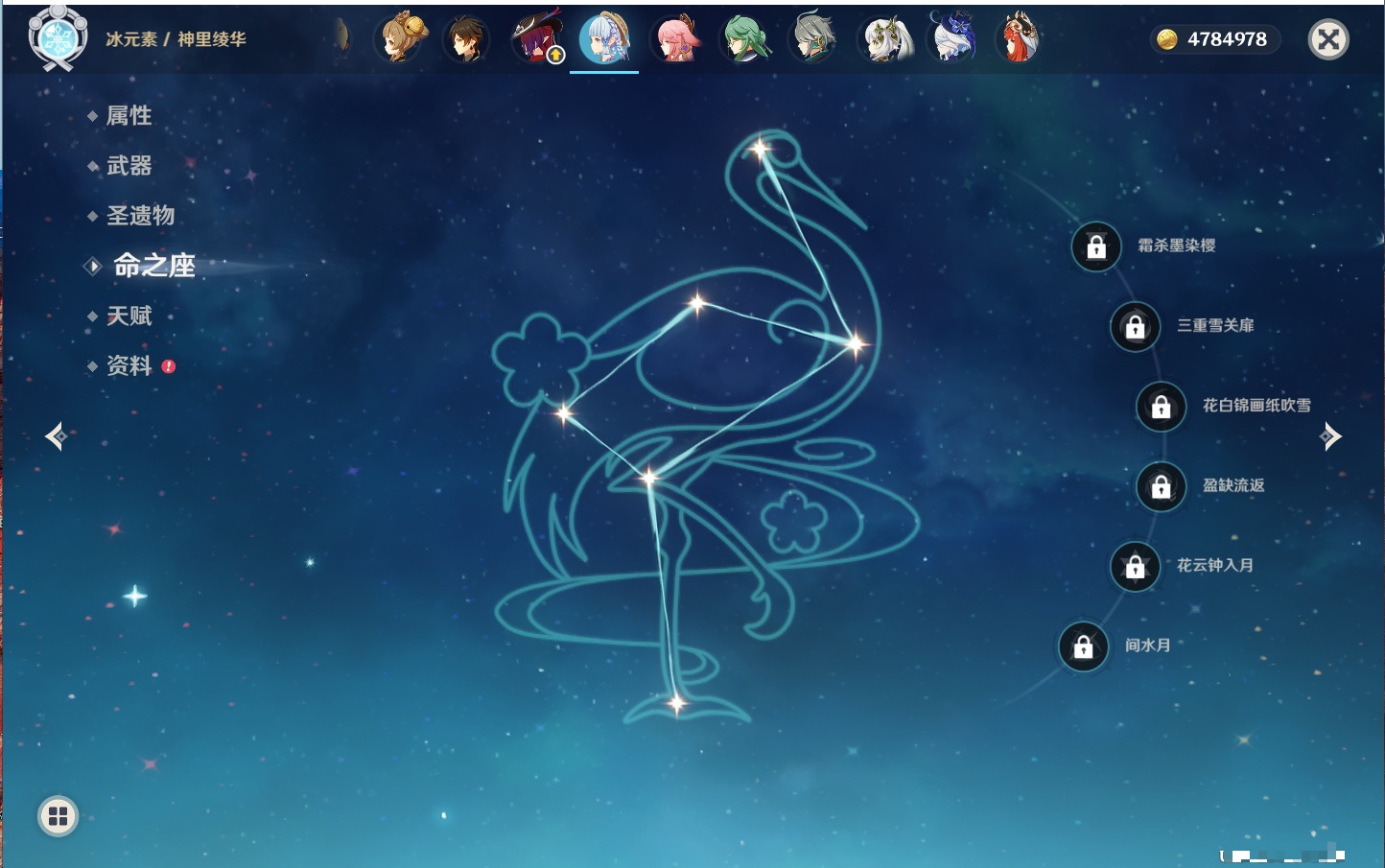Select the green-haired Baizhu portrait

pos(745,39)
